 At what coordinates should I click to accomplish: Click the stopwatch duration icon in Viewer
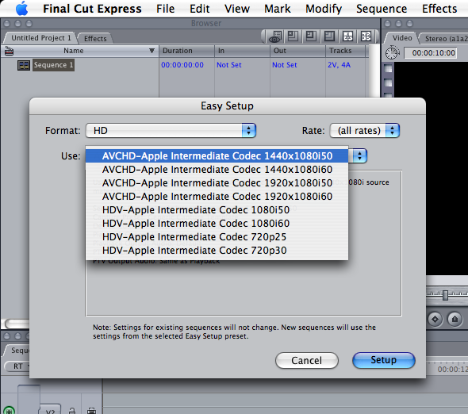point(392,53)
